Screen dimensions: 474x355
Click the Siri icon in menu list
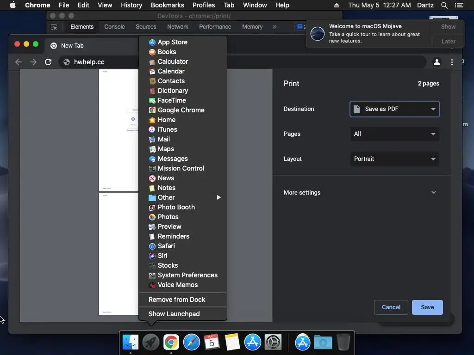click(152, 256)
